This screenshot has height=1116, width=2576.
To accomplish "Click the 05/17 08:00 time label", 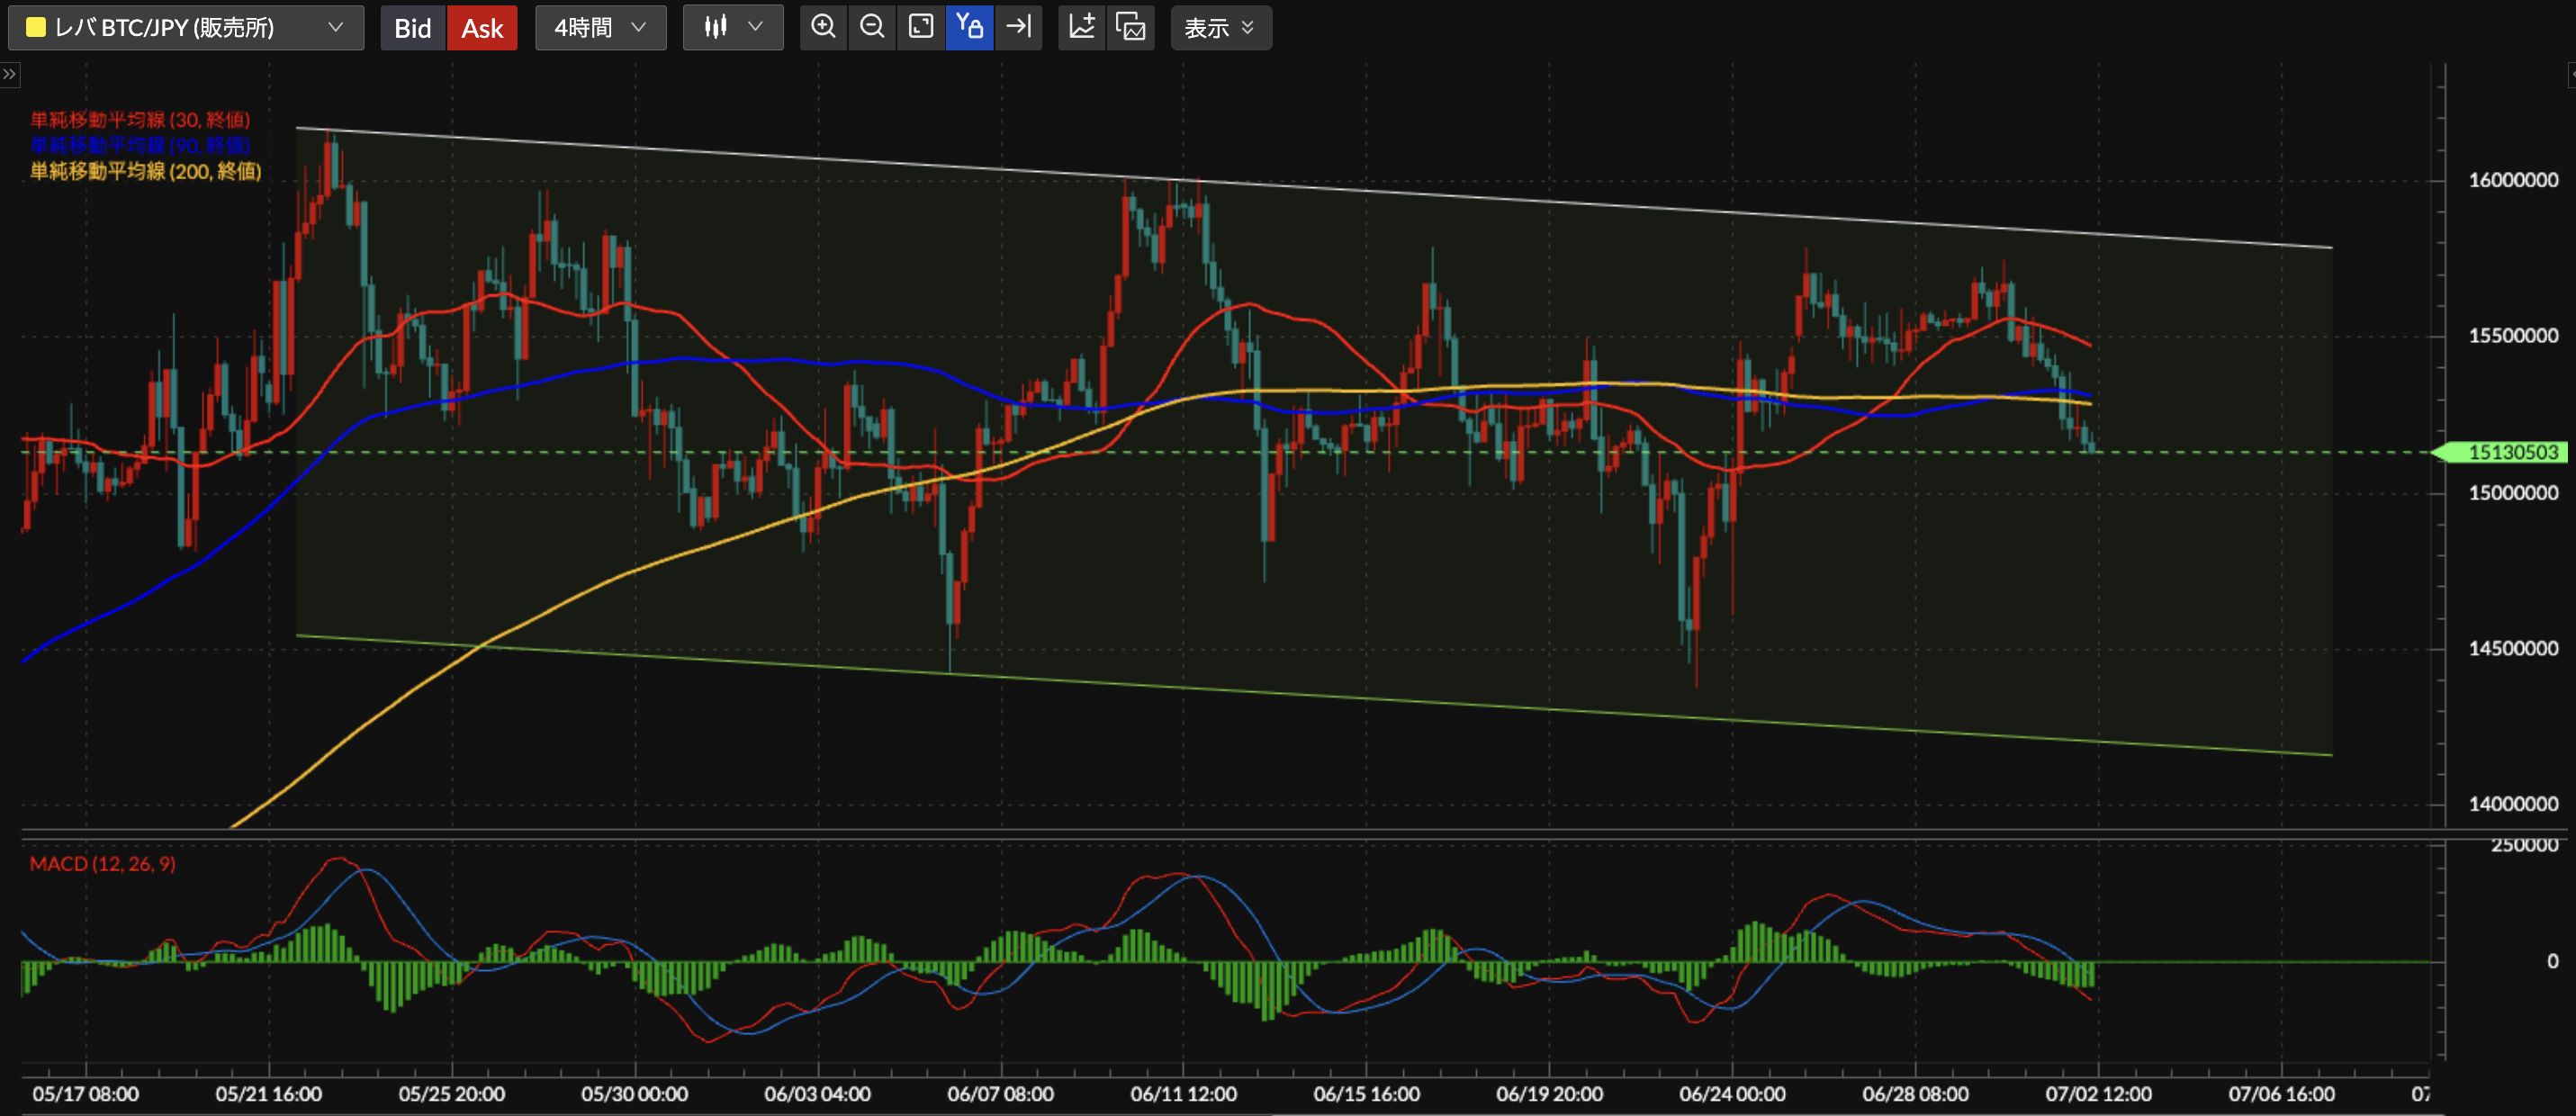I will click(86, 1094).
